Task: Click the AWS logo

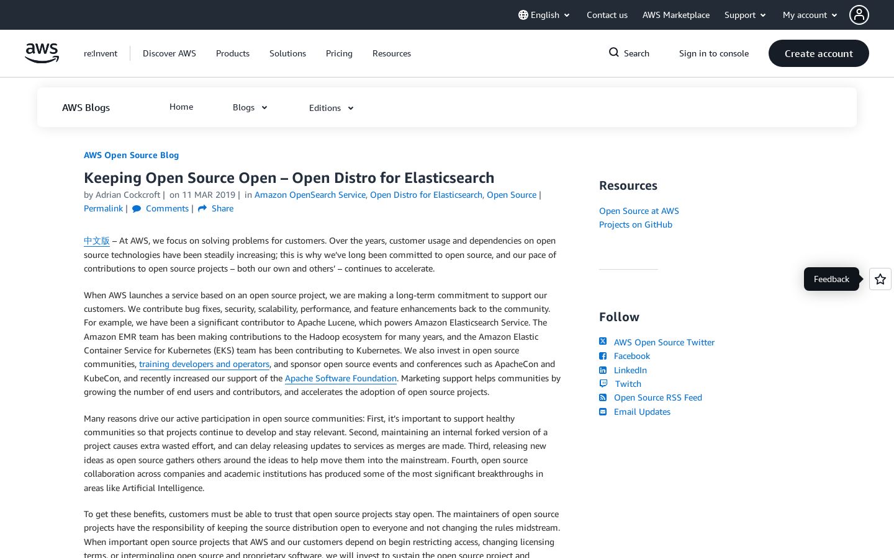Action: 42,53
